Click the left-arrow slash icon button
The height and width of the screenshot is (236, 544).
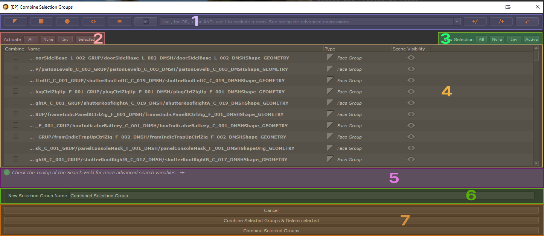475,21
